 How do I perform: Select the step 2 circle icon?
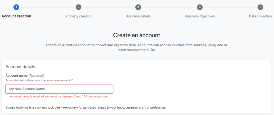pos(78,7)
